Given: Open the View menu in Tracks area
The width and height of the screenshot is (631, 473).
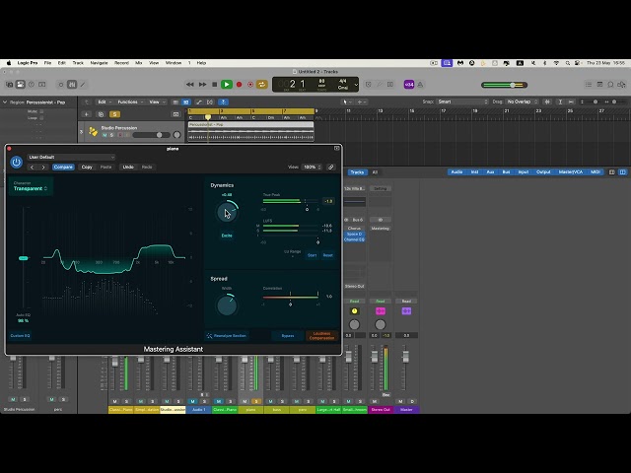Looking at the screenshot, I should pos(157,102).
